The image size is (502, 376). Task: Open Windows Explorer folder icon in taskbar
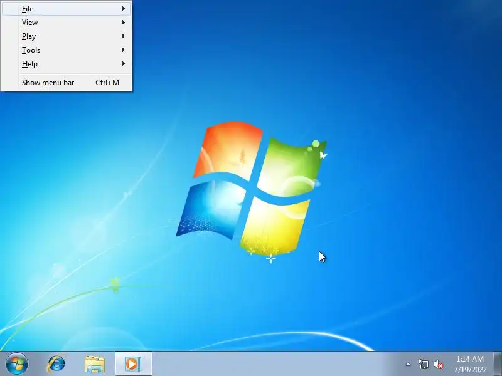[x=95, y=364]
